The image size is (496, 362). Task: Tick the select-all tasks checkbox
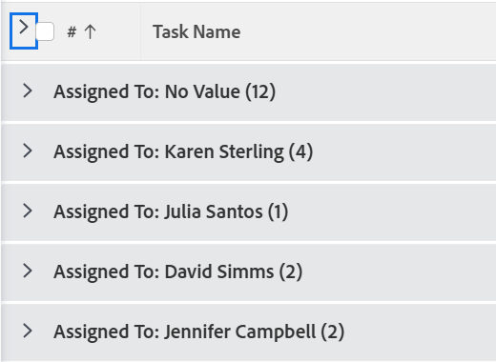point(45,31)
